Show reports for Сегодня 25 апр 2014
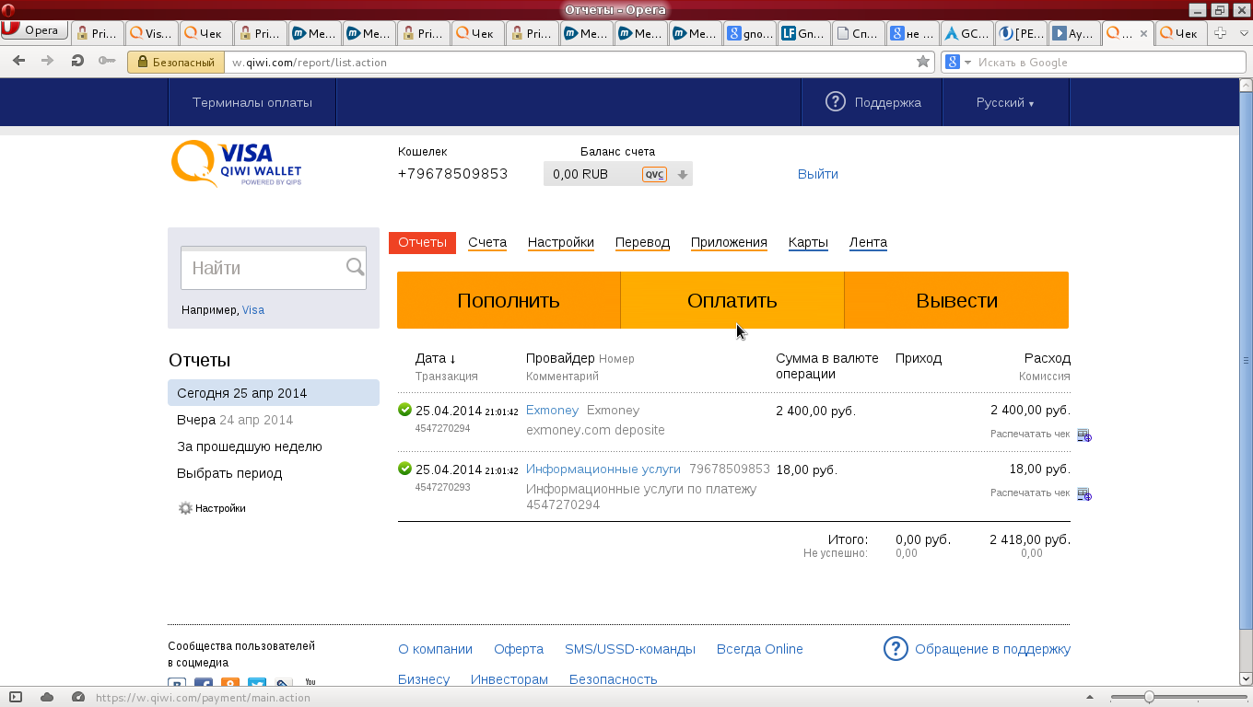Screen dimensions: 1253x707 [x=274, y=393]
